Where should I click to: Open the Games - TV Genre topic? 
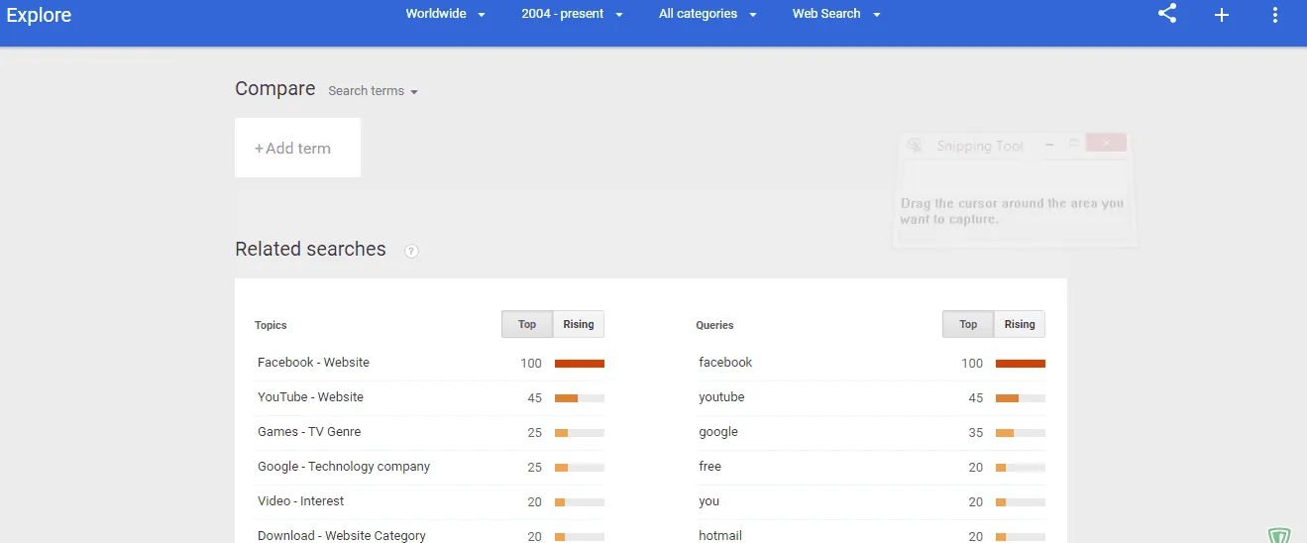309,432
